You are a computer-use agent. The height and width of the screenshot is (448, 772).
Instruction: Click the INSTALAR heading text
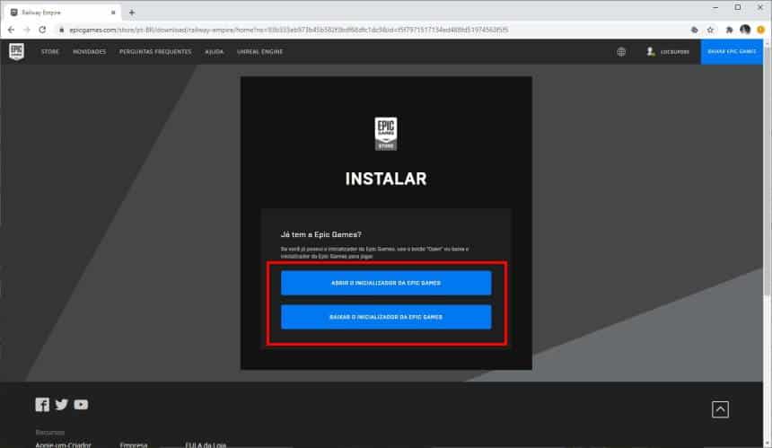pyautogui.click(x=386, y=179)
